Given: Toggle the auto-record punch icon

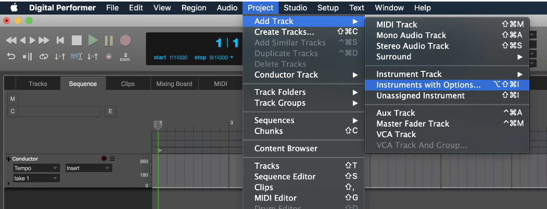Looking at the screenshot, I should (x=93, y=56).
